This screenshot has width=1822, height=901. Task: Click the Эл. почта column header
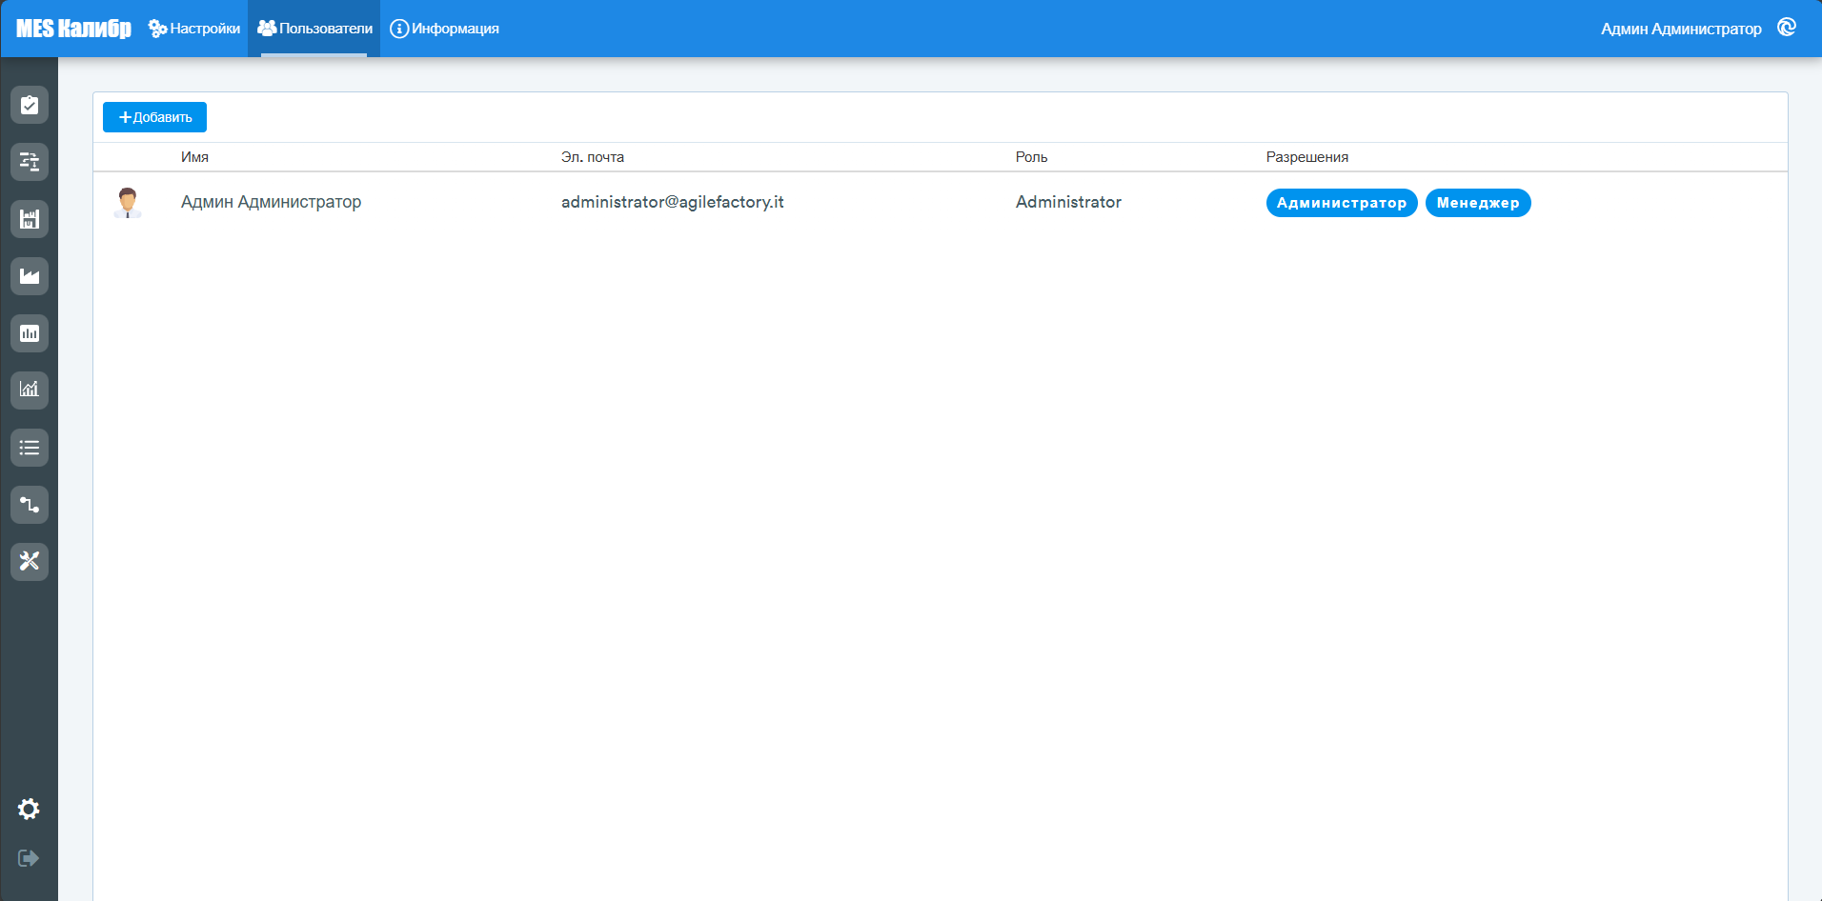[x=593, y=157]
